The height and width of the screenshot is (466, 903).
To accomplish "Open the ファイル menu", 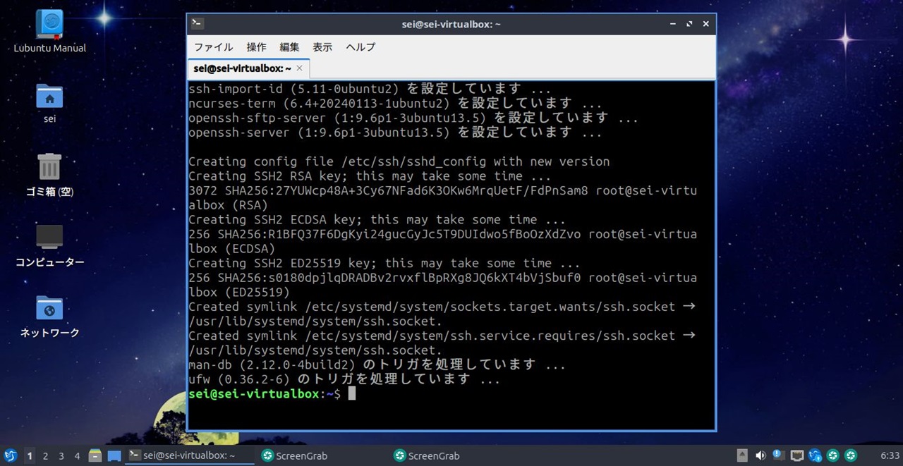I will 214,47.
